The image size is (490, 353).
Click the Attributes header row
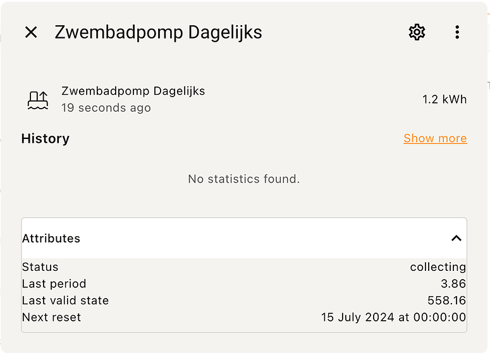[244, 239]
